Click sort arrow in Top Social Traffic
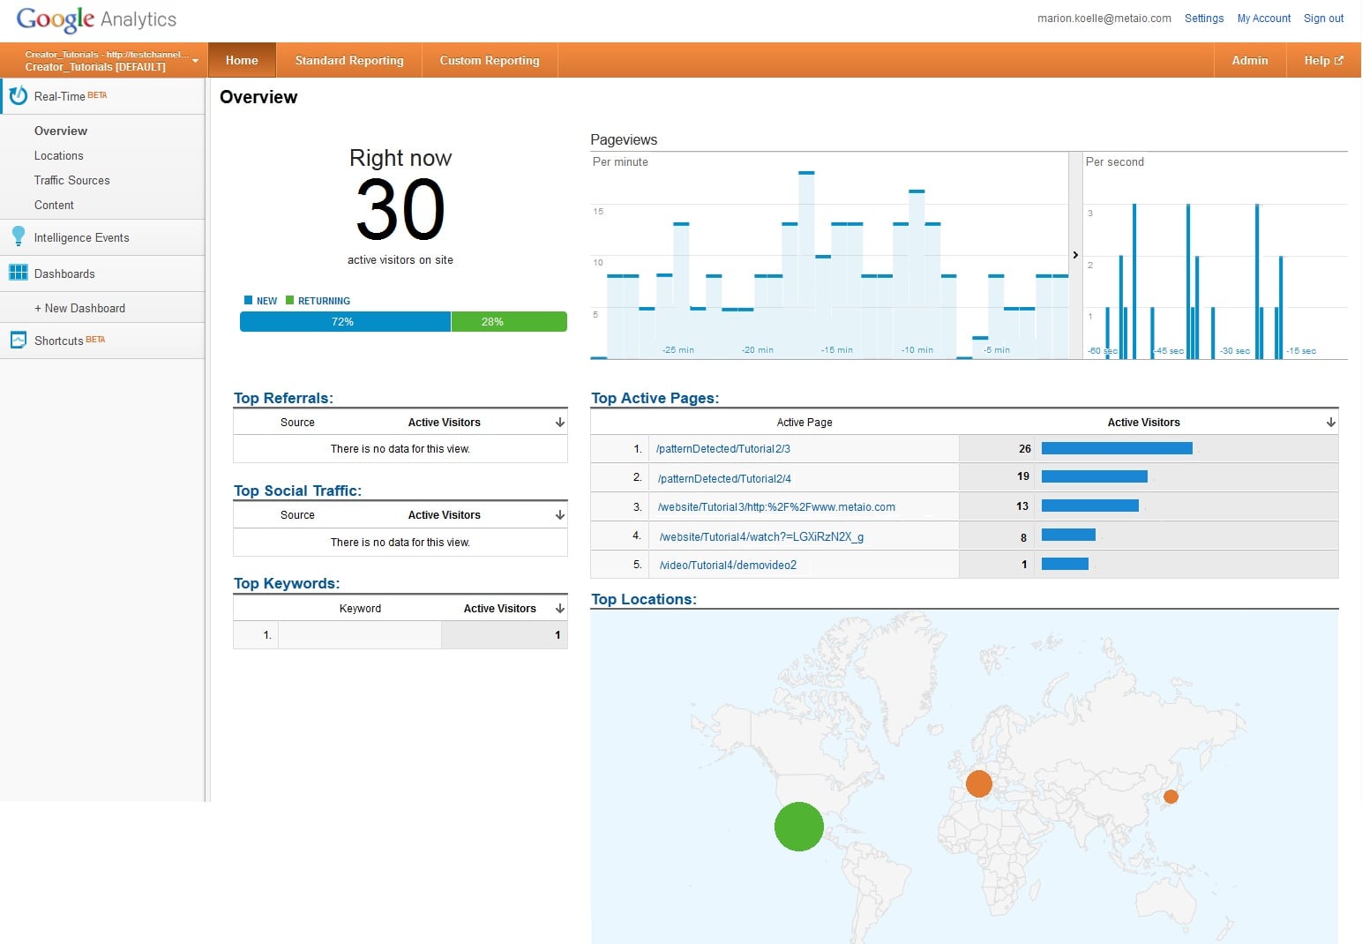 click(x=559, y=515)
